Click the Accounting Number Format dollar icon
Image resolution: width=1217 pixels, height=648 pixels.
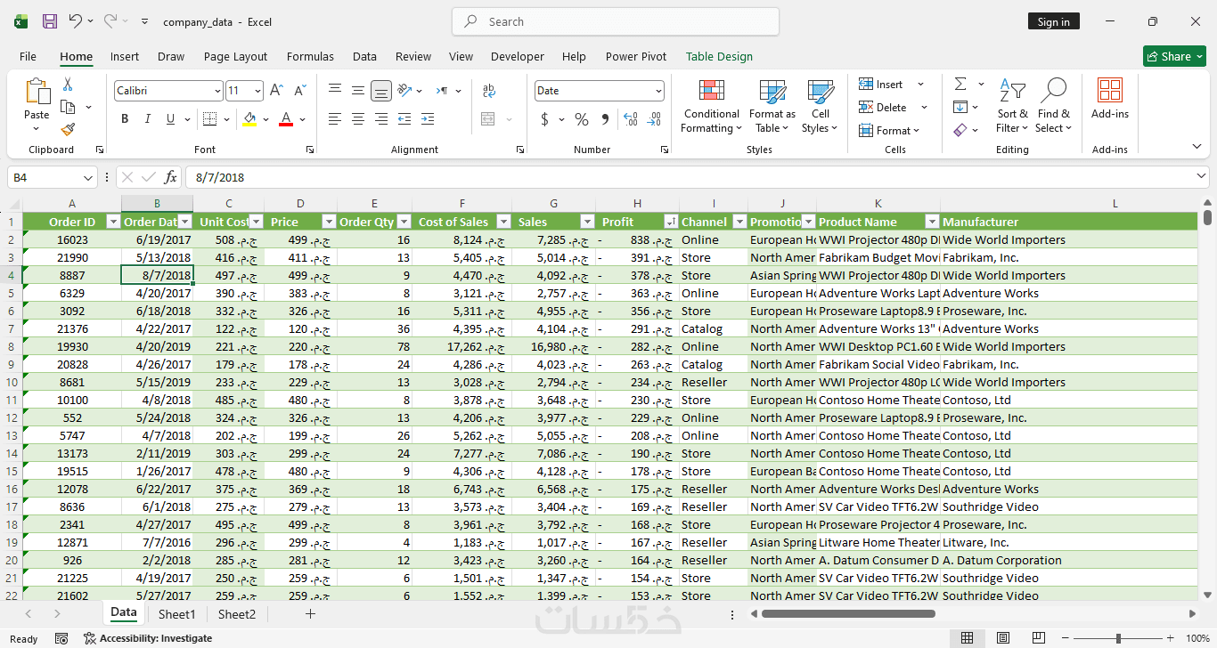click(544, 119)
